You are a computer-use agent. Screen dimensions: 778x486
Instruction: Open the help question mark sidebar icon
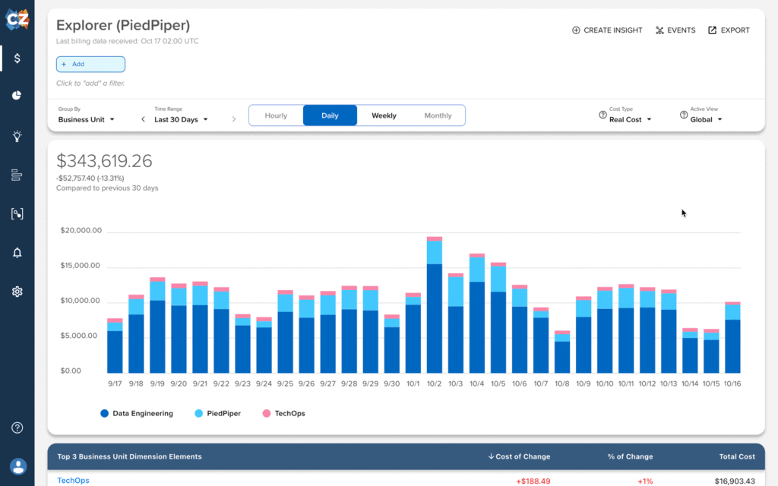pyautogui.click(x=17, y=428)
